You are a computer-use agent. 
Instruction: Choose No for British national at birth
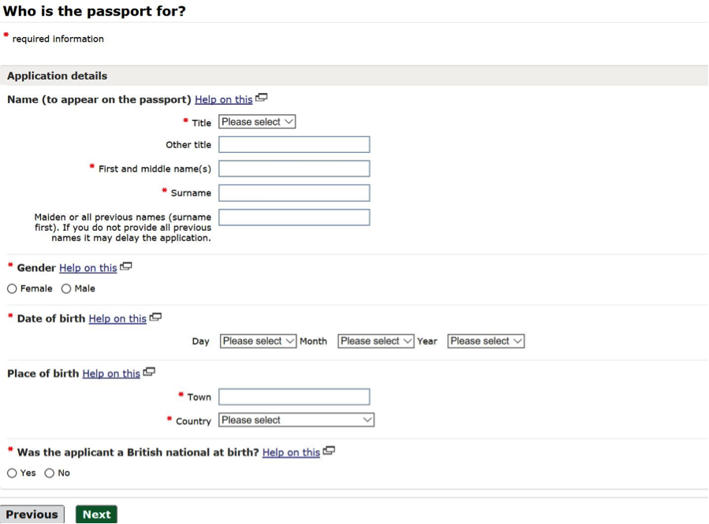[49, 473]
